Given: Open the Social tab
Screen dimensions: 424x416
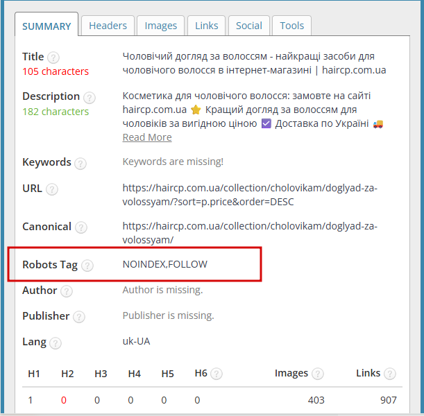Looking at the screenshot, I should 248,26.
